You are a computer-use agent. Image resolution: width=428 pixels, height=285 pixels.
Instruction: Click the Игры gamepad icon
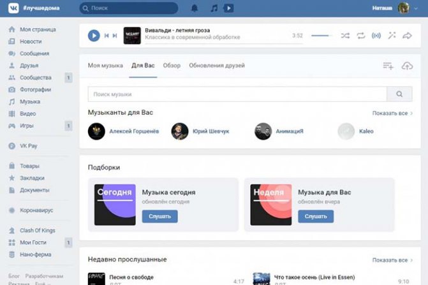click(11, 126)
